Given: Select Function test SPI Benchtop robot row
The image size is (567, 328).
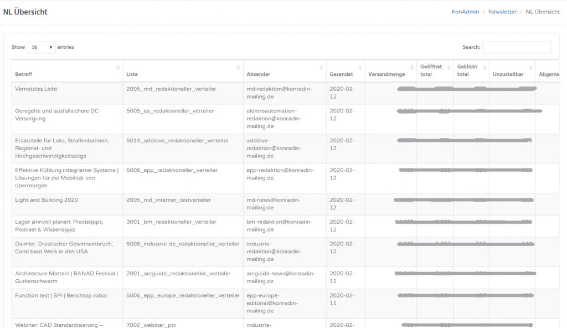Looking at the screenshot, I should tap(61, 296).
